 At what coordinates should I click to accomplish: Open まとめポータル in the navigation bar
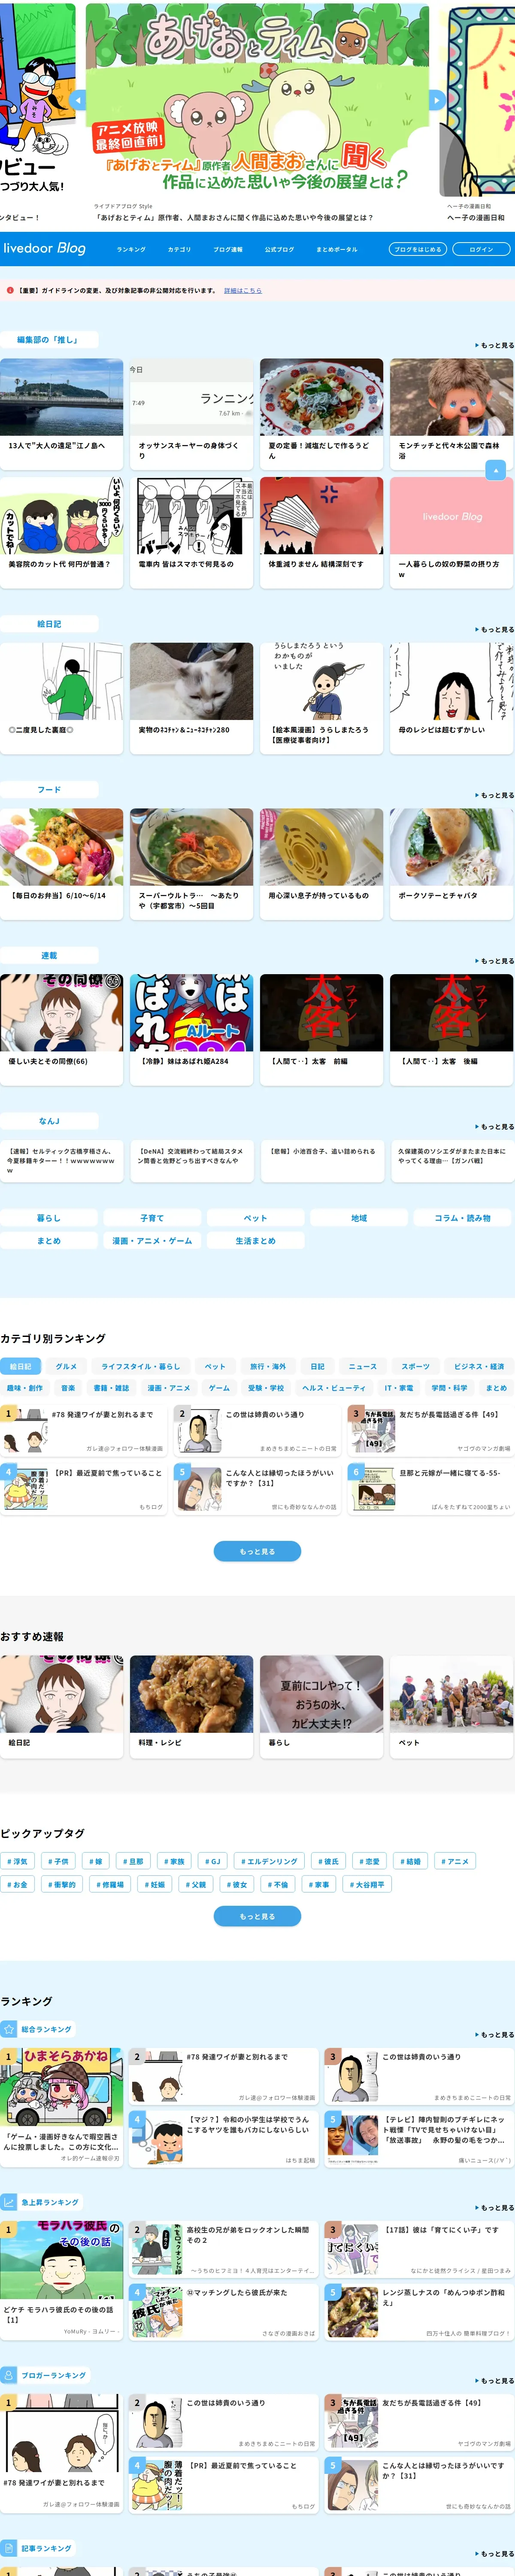coord(336,249)
